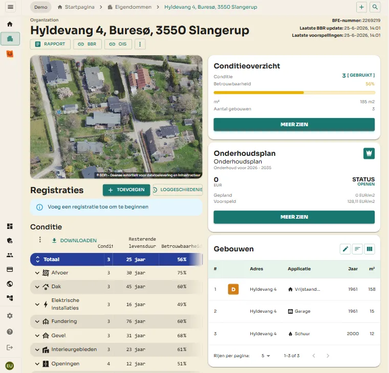Click the orange face icon in sidebar

point(10,54)
